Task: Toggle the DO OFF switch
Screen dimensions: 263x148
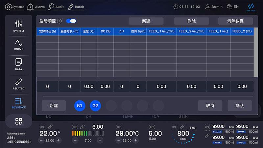Action: pos(42,127)
